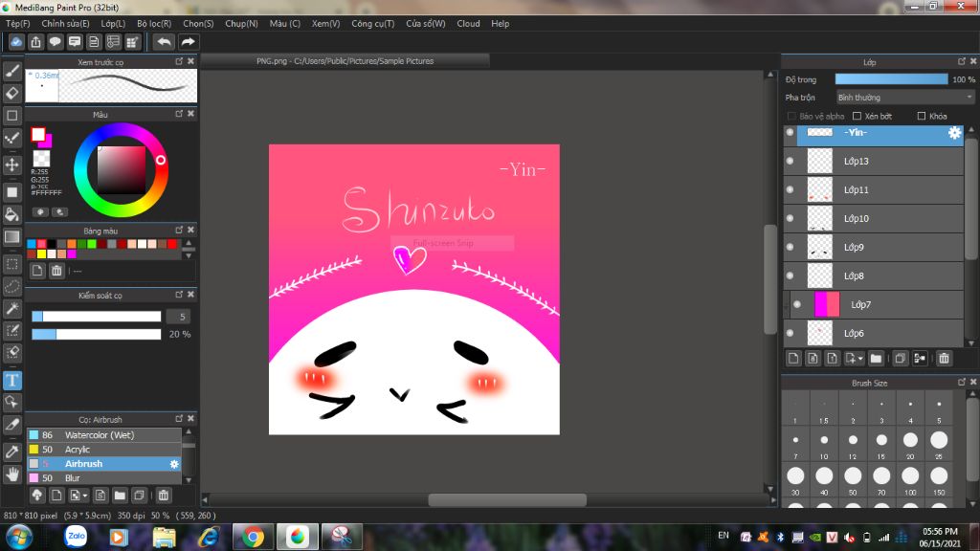Open the Chỉnh sửa(E) menu
Image resolution: width=980 pixels, height=551 pixels.
click(65, 24)
